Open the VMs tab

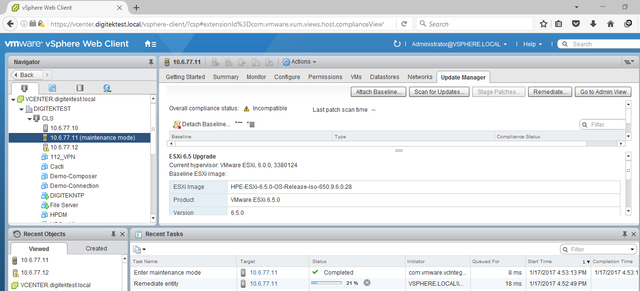pyautogui.click(x=356, y=77)
